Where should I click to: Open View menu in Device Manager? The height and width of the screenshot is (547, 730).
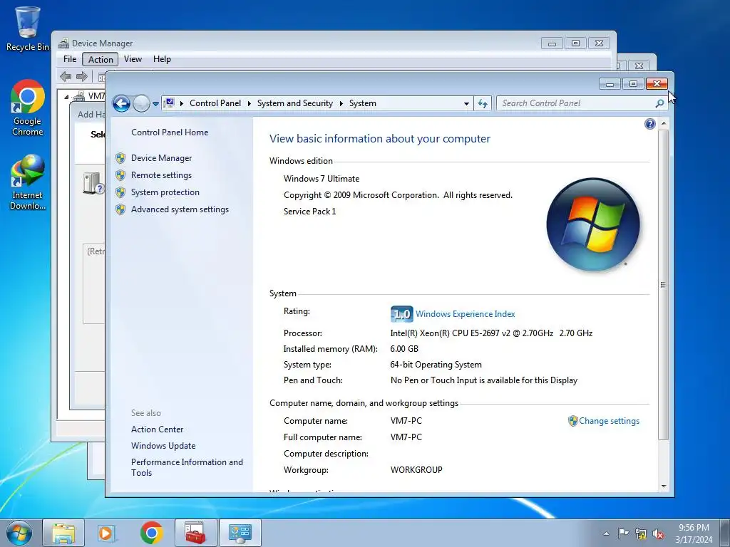click(133, 59)
